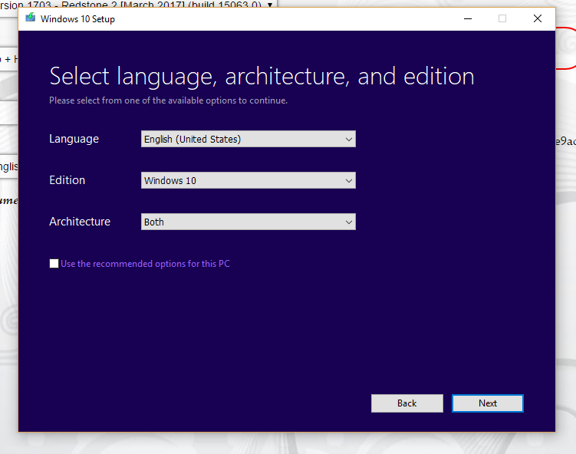Click the Select language, architecture, and edition heading

pos(262,77)
